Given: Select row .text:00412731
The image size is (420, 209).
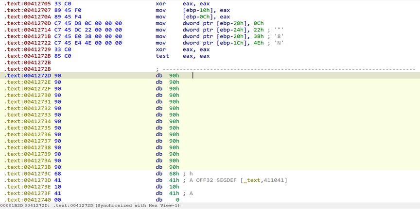Looking at the screenshot, I should point(210,101).
